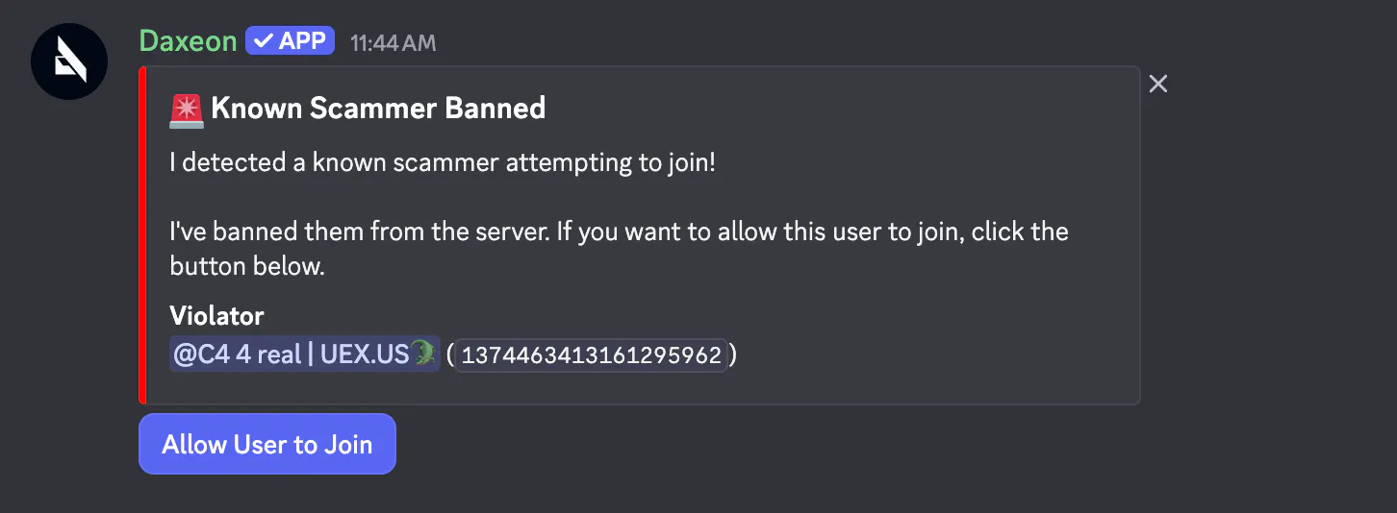Click the red accent bar of embed
1397x513 pixels.
point(142,234)
